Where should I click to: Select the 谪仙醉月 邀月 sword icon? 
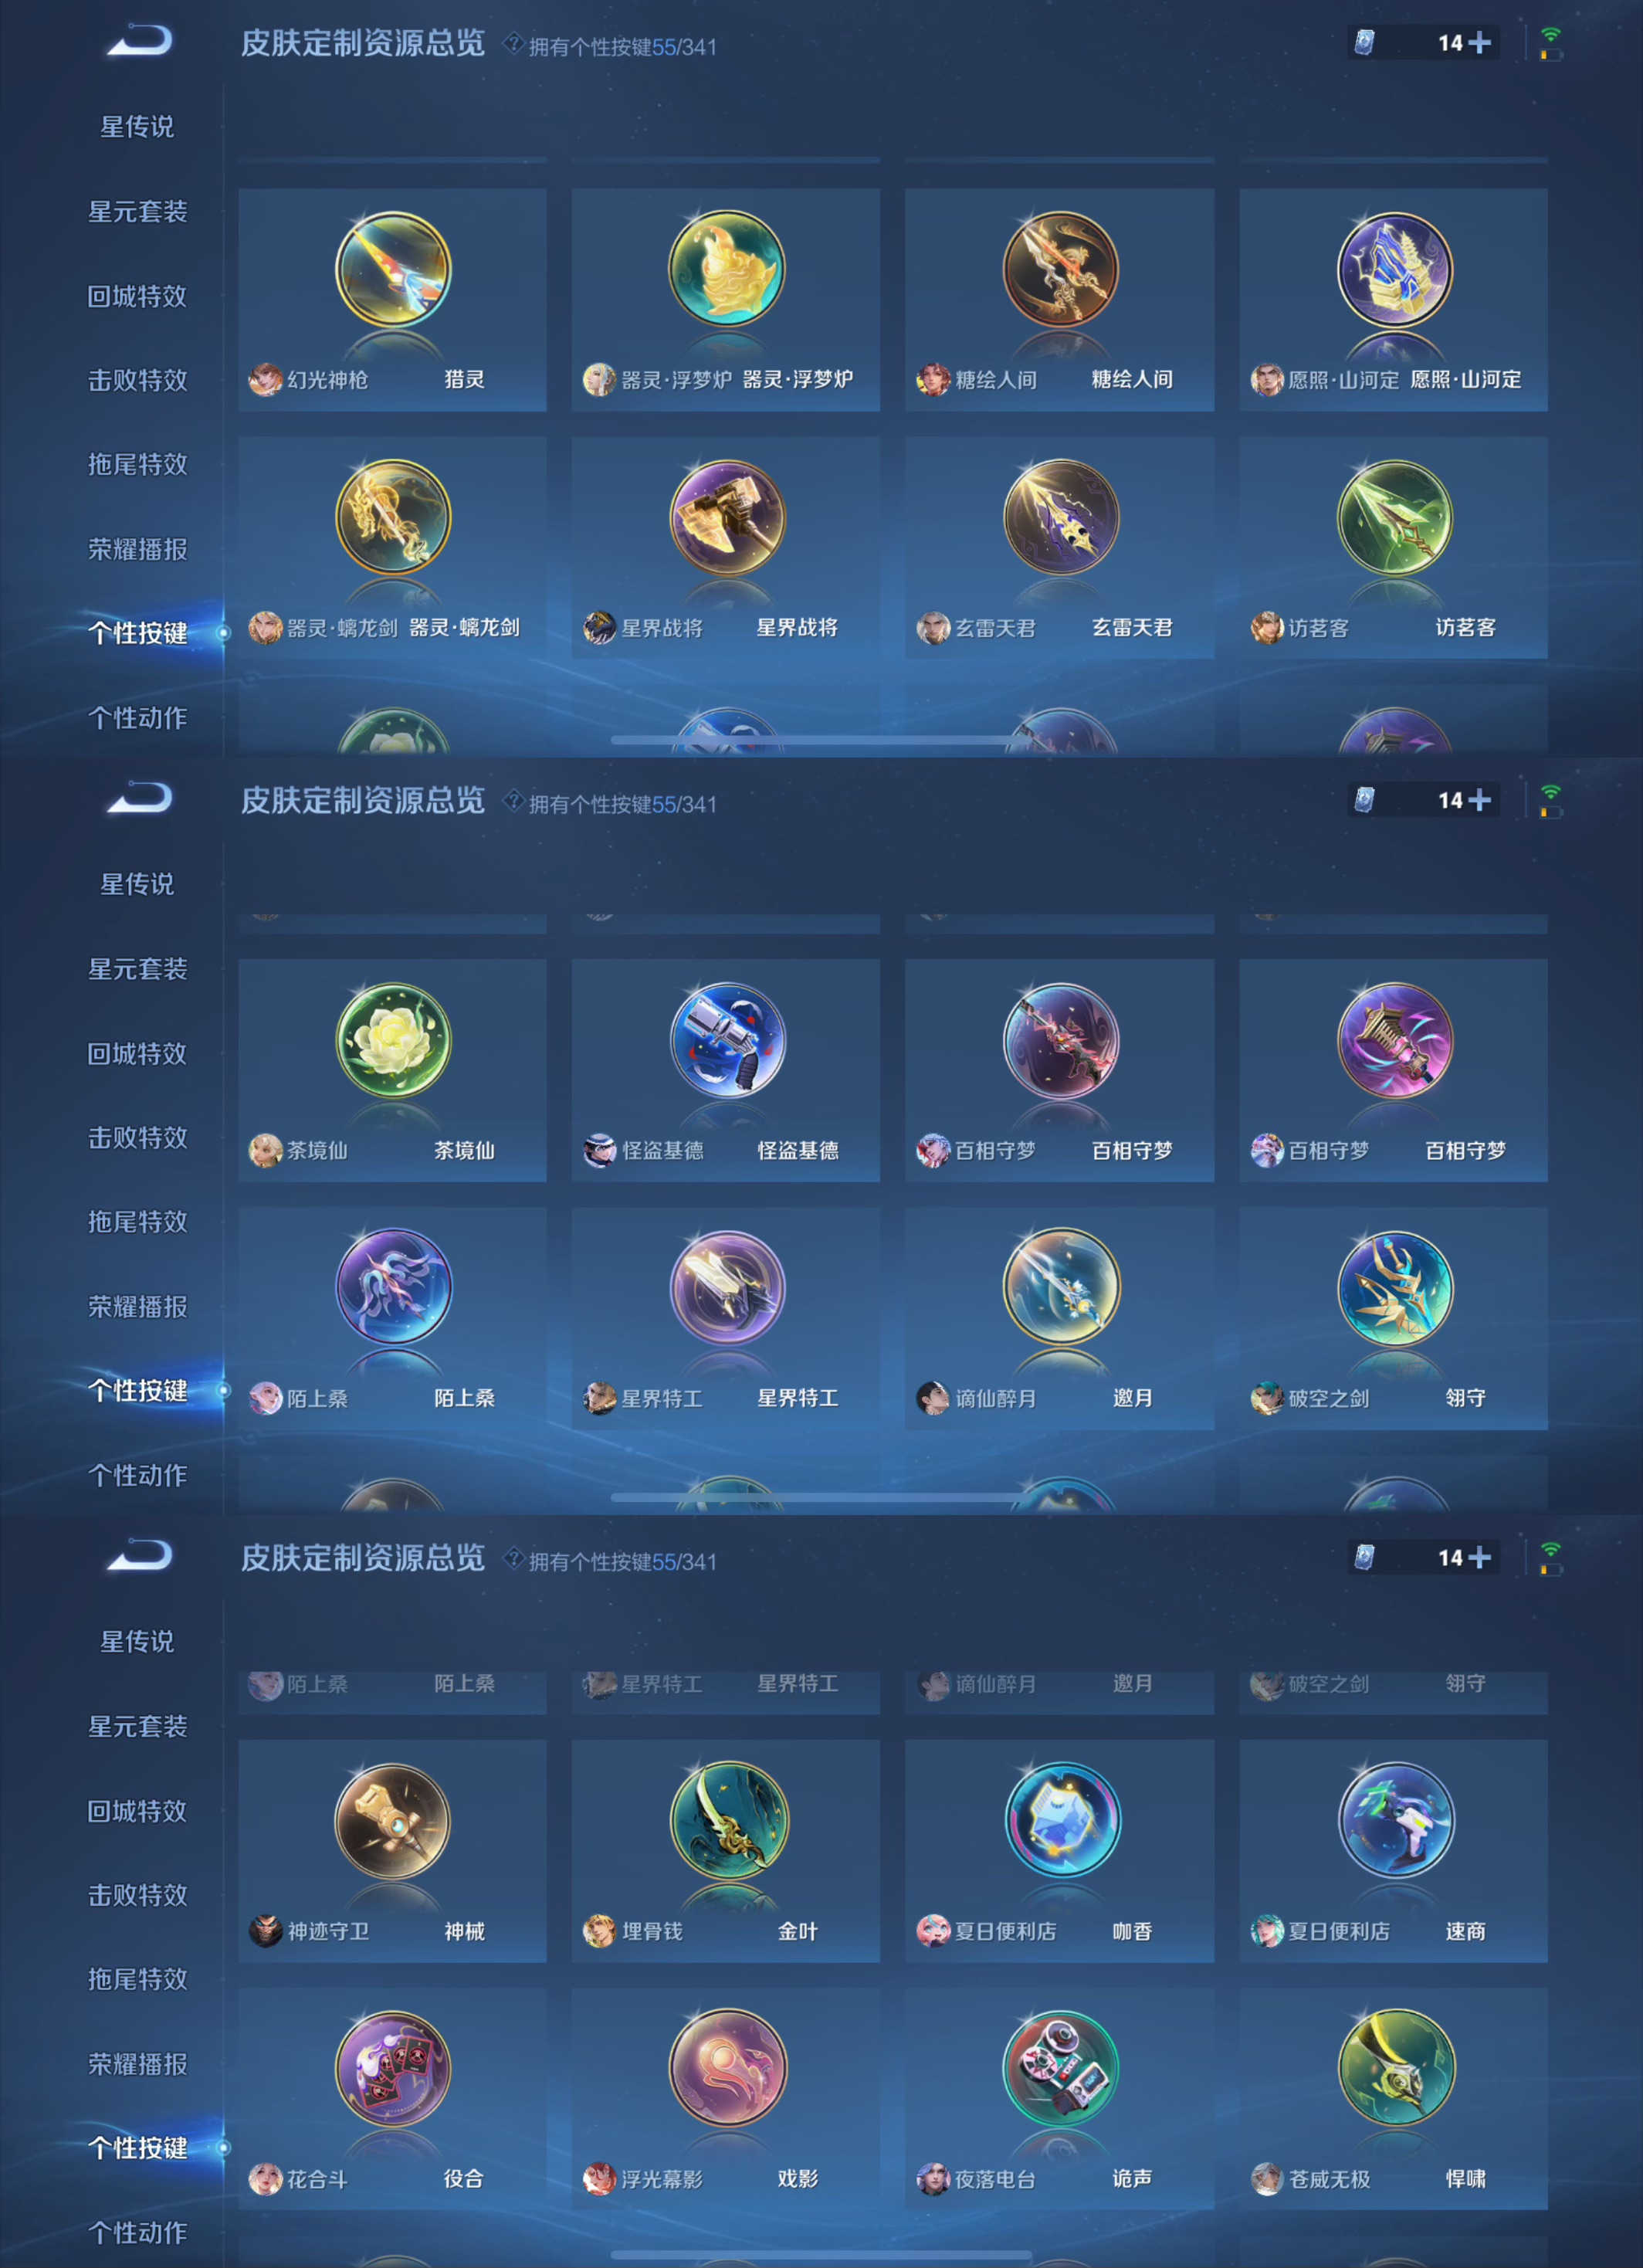click(1061, 1287)
